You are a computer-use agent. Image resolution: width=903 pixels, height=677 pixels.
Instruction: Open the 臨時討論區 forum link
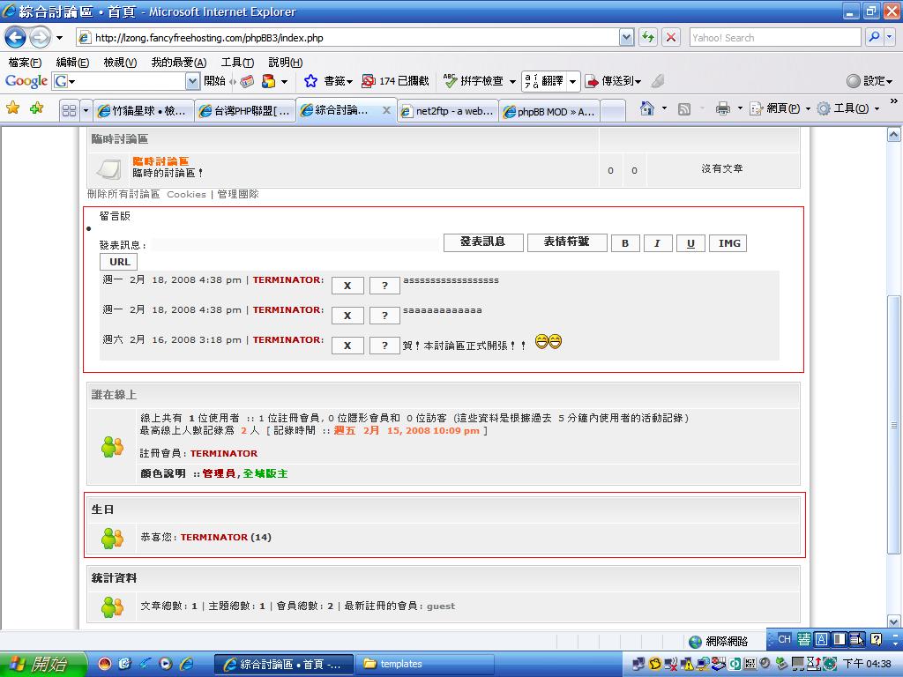click(160, 161)
